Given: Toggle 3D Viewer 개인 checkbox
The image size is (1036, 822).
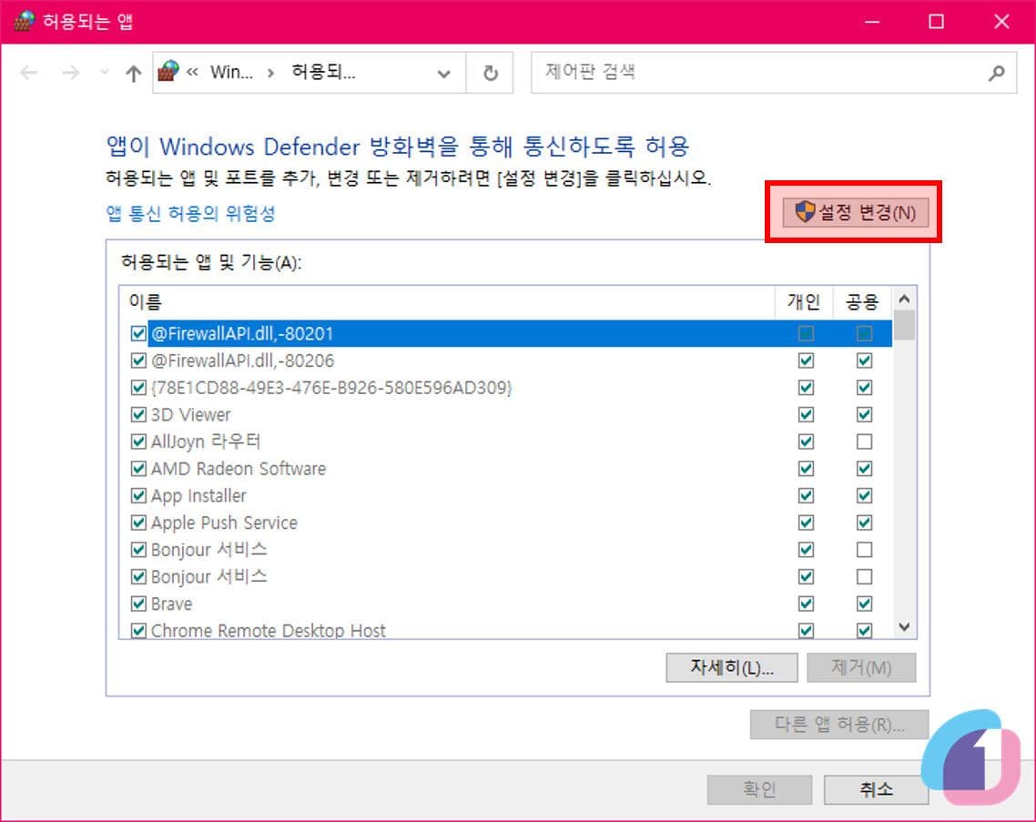Looking at the screenshot, I should coord(806,414).
